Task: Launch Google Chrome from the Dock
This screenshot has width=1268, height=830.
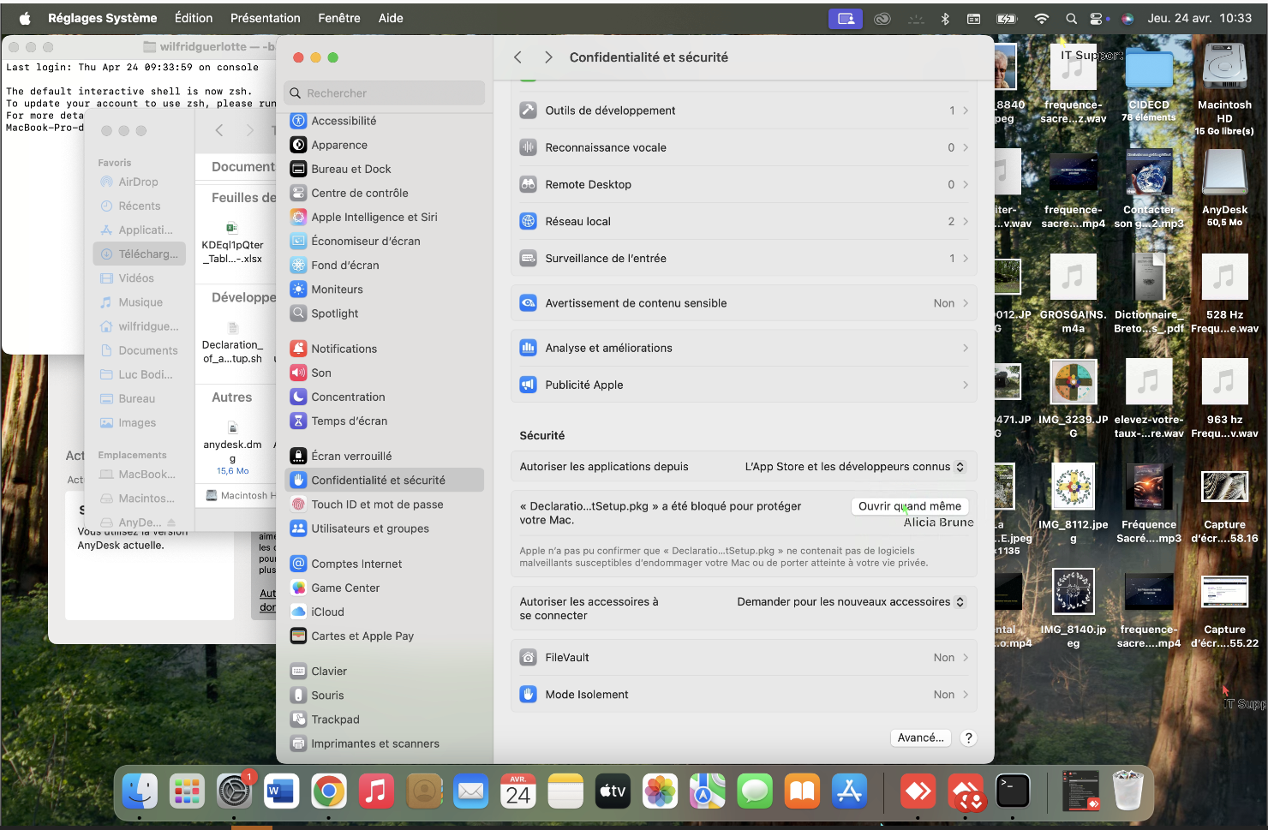Action: [x=329, y=791]
